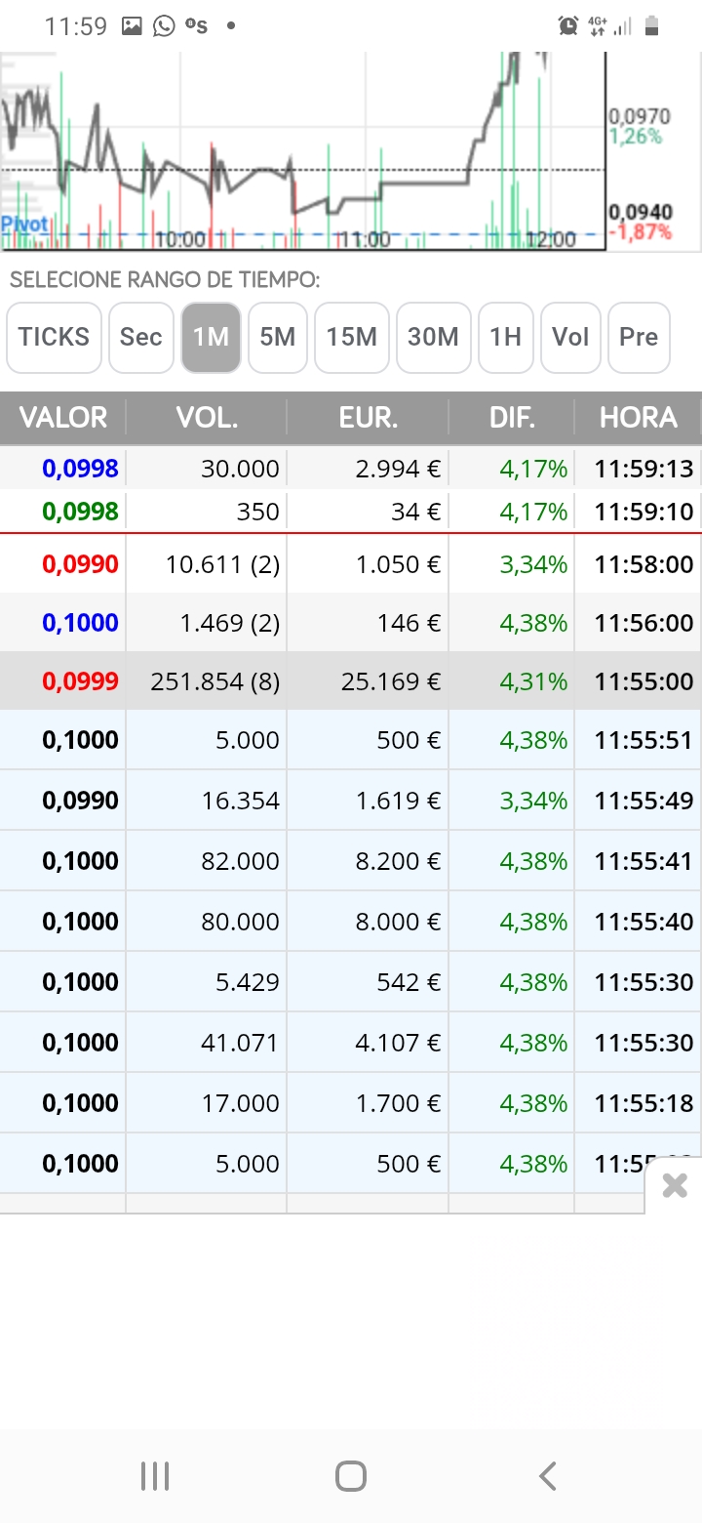Viewport: 702px width, 1523px height.
Task: Switch to the 15M time range
Action: tap(352, 337)
